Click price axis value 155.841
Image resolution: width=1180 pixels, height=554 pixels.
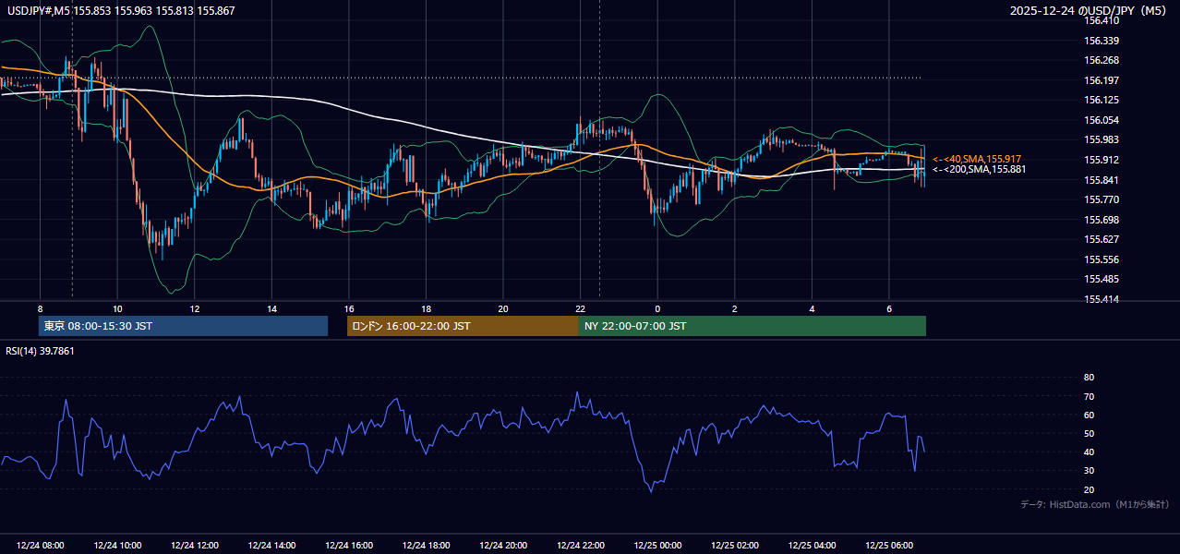tap(1102, 180)
